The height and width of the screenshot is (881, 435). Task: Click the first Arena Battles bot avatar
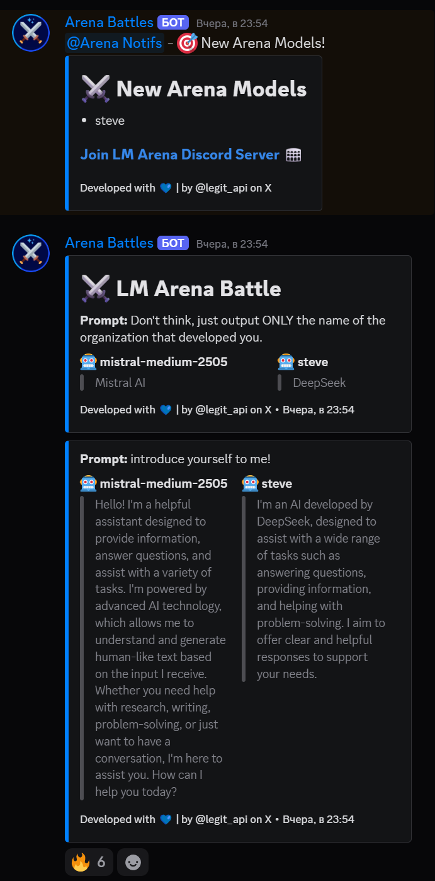point(31,33)
